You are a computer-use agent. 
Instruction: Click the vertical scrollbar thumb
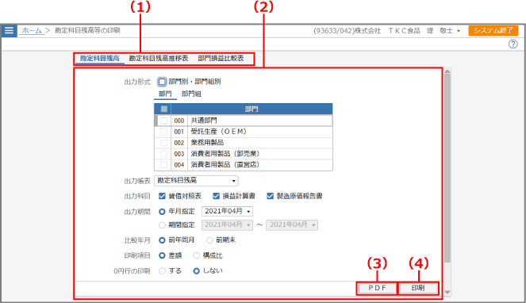pyautogui.click(x=447, y=168)
